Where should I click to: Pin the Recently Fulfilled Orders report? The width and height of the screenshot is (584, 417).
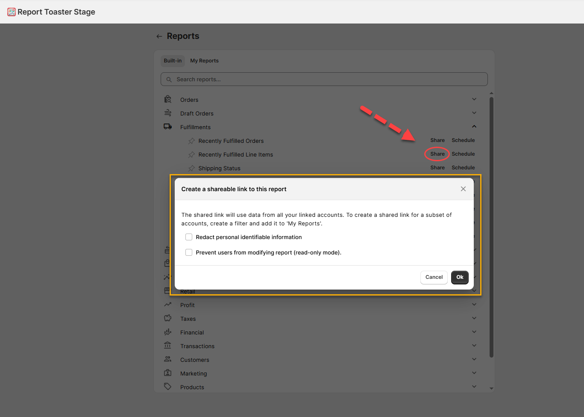191,141
